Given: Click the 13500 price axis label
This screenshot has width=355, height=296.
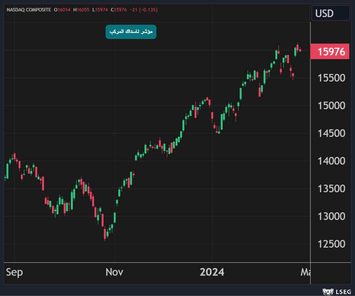Looking at the screenshot, I should 331,189.
